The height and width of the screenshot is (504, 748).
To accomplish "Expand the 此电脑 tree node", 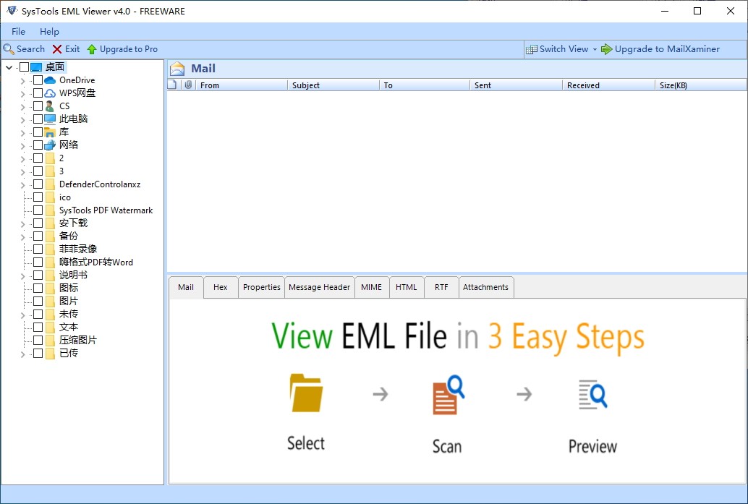I will [x=23, y=119].
